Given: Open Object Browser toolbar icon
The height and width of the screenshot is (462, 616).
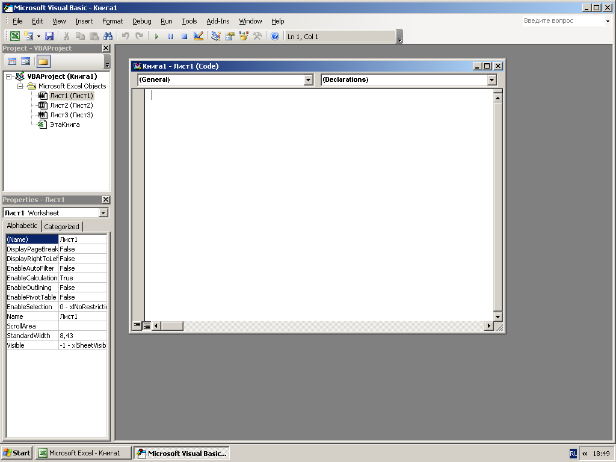Looking at the screenshot, I should [x=244, y=36].
